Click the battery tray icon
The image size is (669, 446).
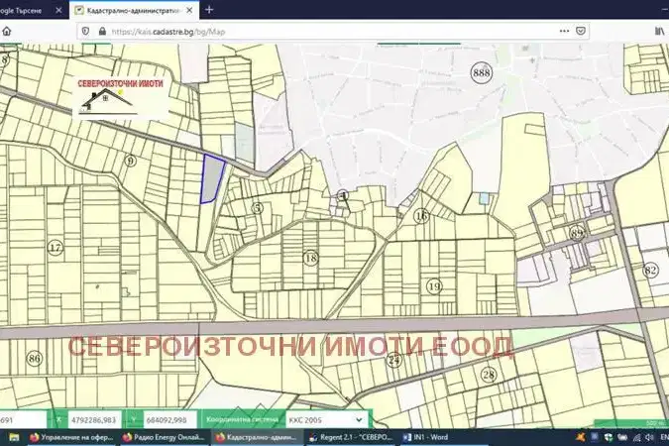coord(623,437)
